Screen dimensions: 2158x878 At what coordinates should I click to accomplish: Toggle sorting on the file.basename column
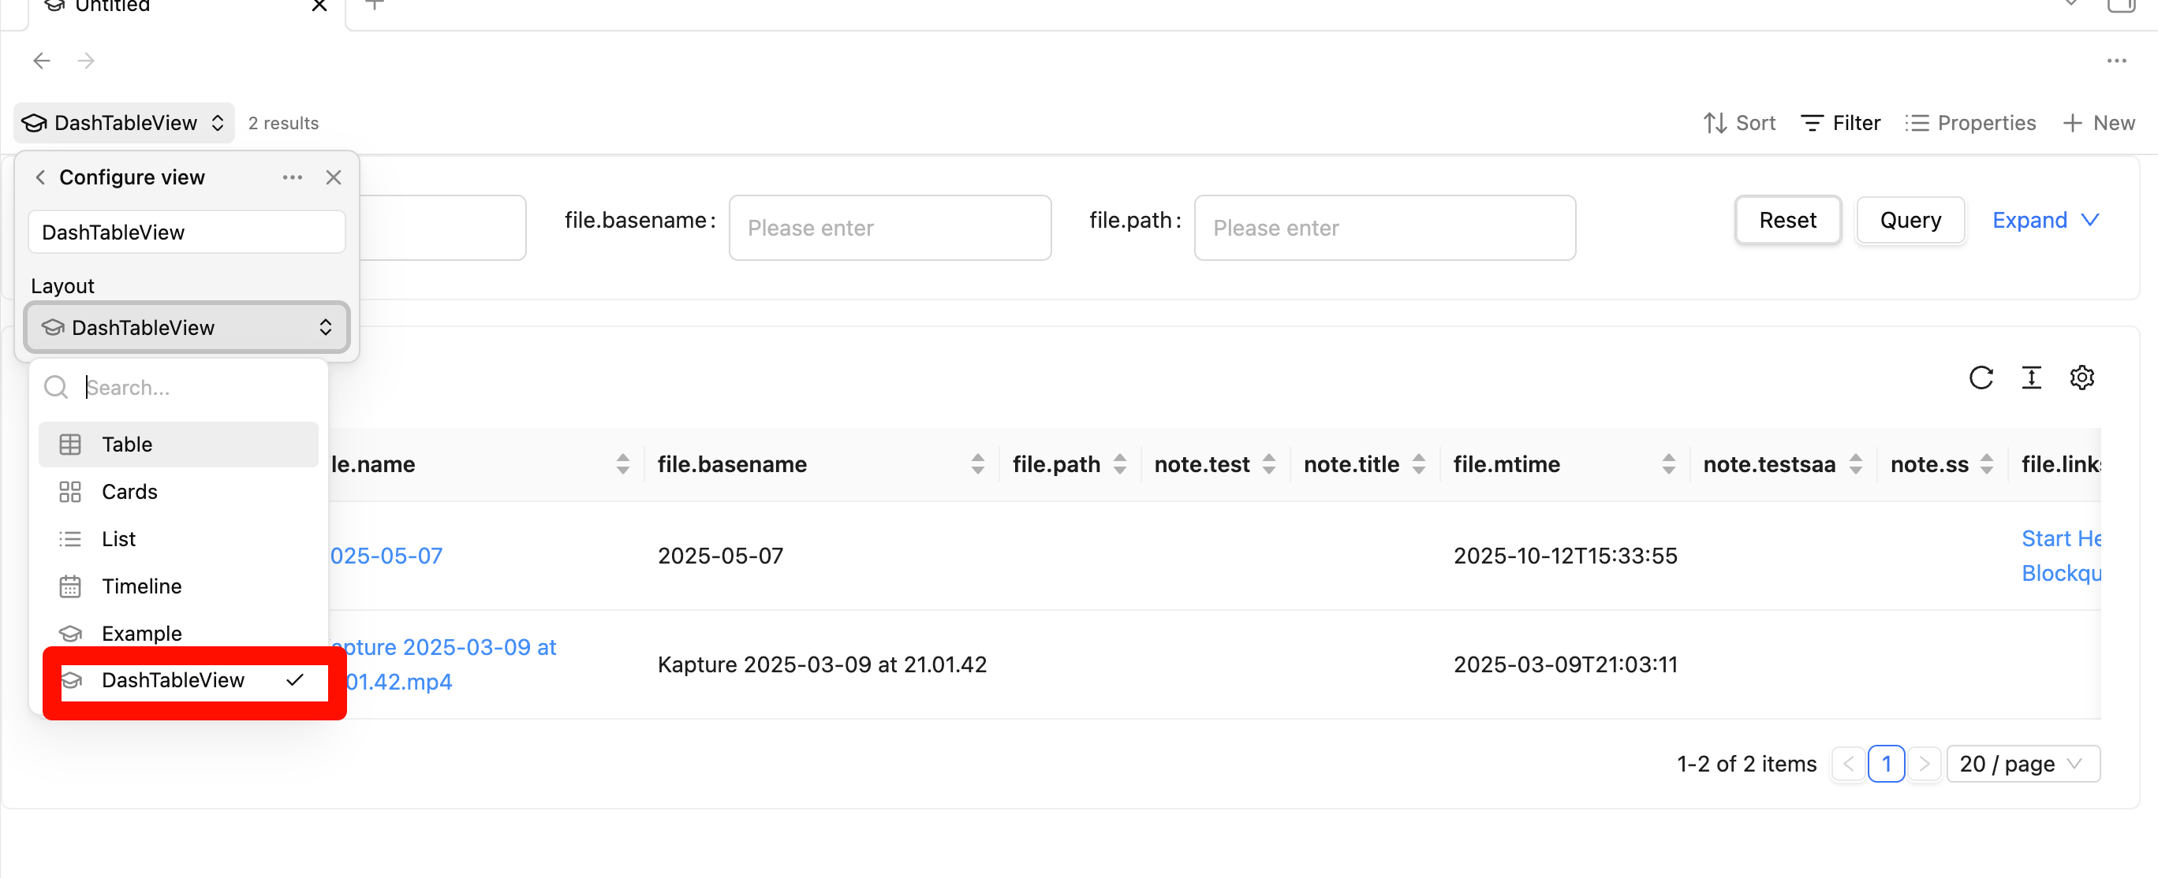coord(977,463)
